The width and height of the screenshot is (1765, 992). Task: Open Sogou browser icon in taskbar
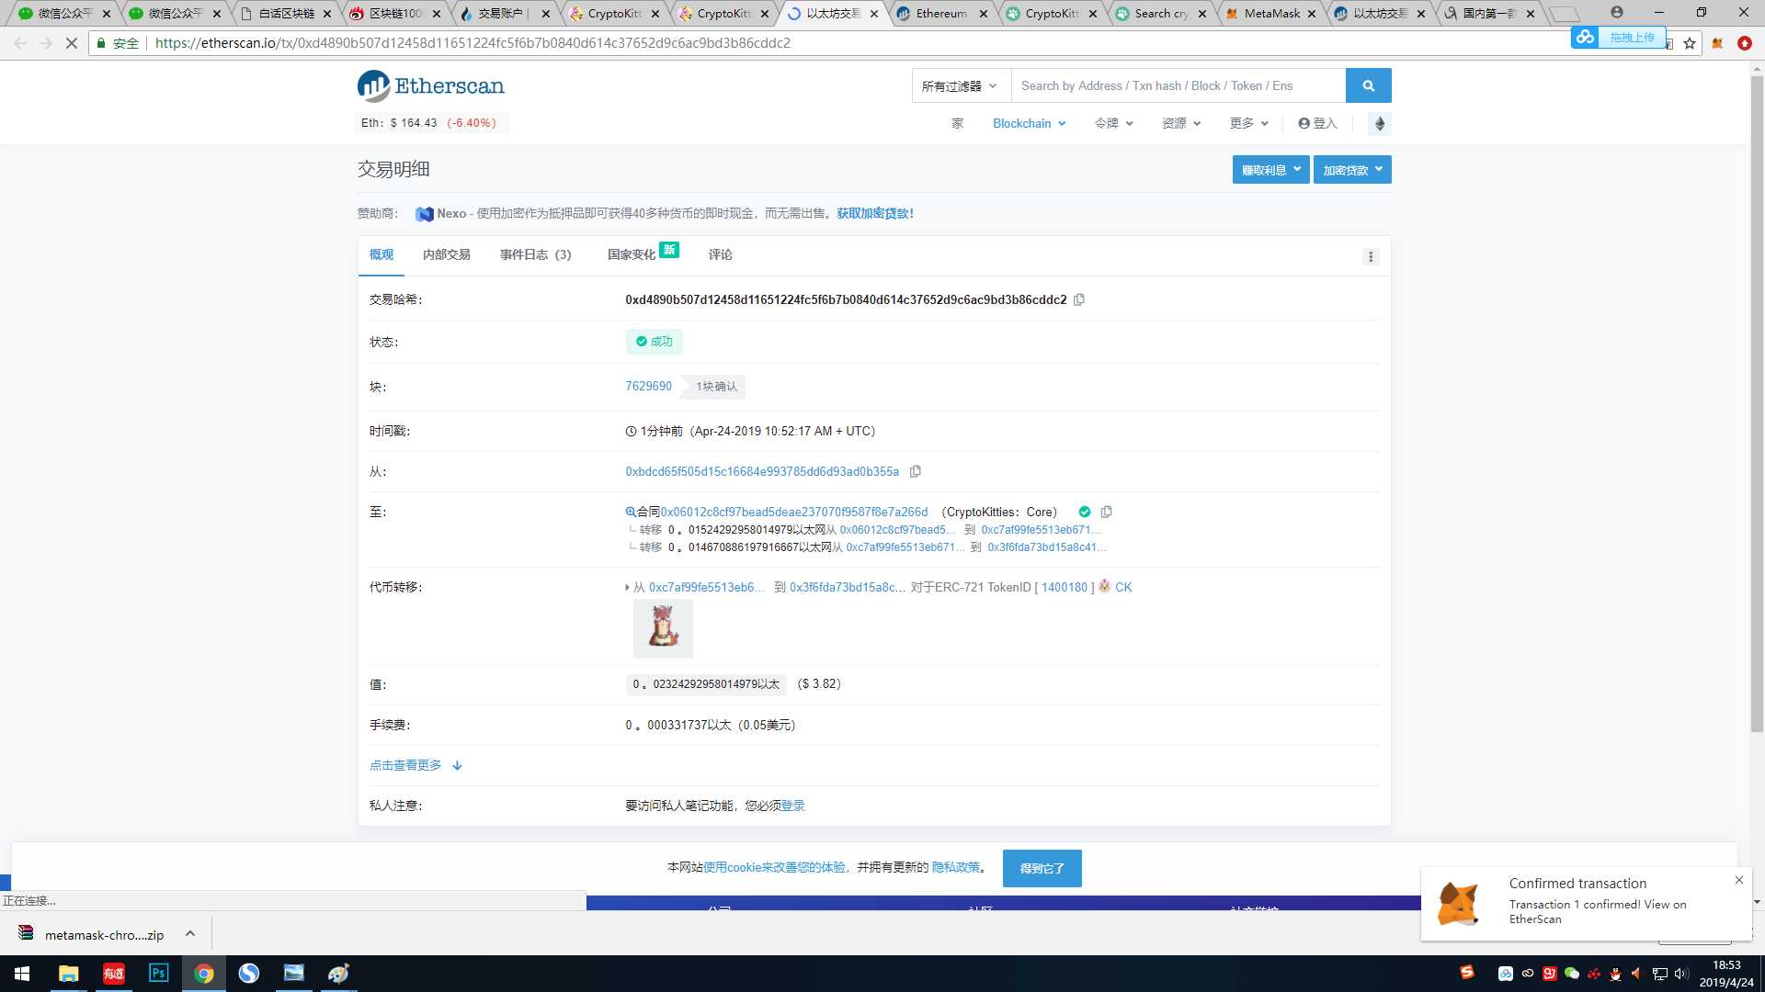click(x=249, y=974)
